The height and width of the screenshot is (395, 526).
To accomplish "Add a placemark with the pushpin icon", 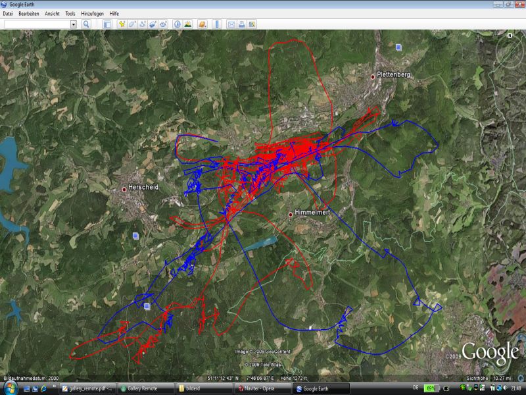I will [122, 24].
